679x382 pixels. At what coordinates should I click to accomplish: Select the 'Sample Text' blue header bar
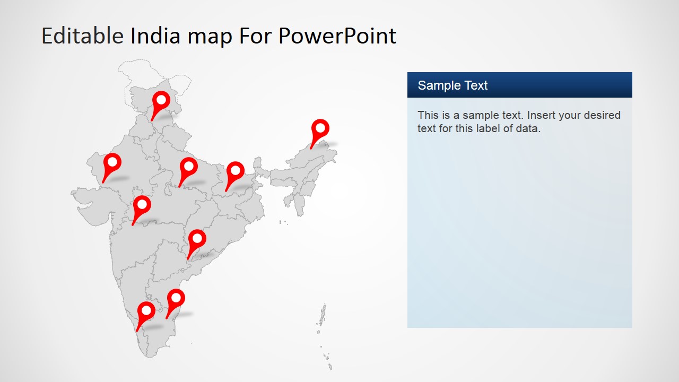click(520, 85)
